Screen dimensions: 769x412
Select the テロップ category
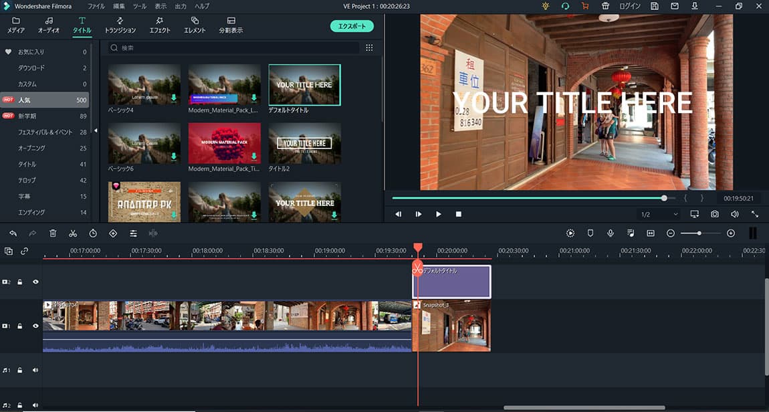pos(45,180)
